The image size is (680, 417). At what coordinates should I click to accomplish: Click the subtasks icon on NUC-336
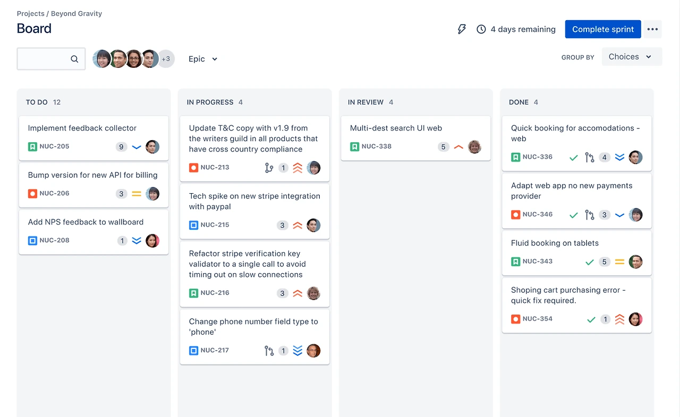pos(589,157)
